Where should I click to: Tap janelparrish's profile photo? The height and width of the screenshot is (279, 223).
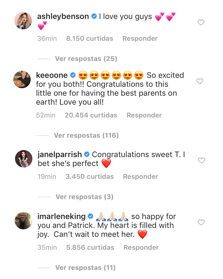(x=24, y=159)
